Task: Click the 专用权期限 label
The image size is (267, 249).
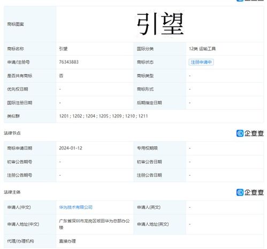Action: pos(147,148)
